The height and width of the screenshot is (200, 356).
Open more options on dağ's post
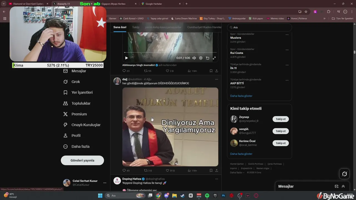[217, 79]
